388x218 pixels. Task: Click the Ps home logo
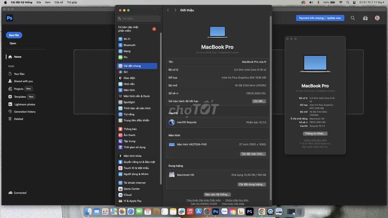9,18
